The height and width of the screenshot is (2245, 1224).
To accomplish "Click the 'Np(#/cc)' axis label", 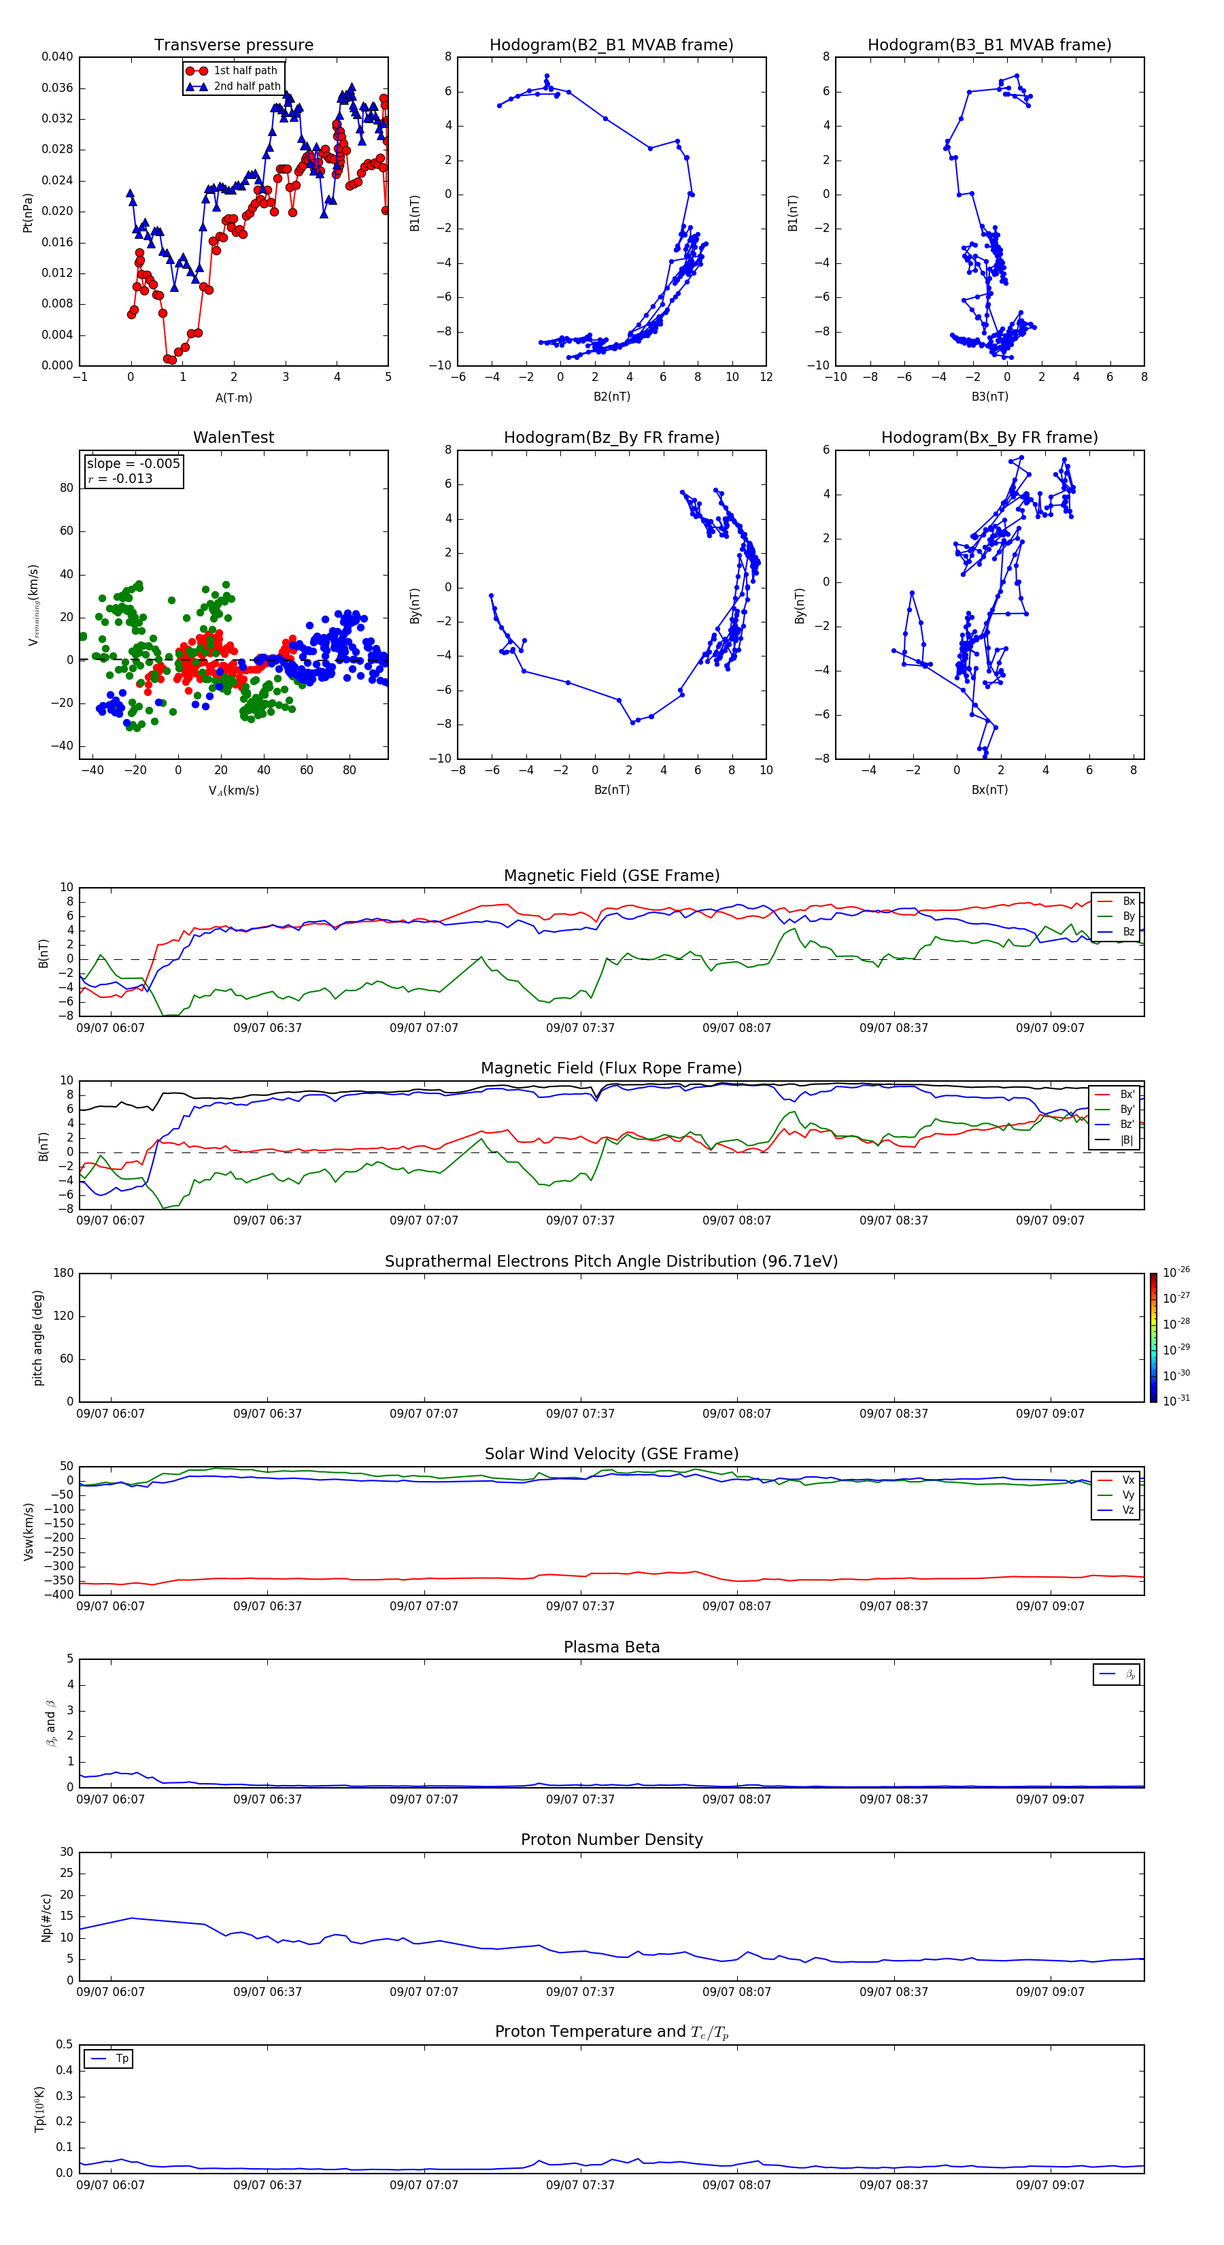I will pos(47,1917).
